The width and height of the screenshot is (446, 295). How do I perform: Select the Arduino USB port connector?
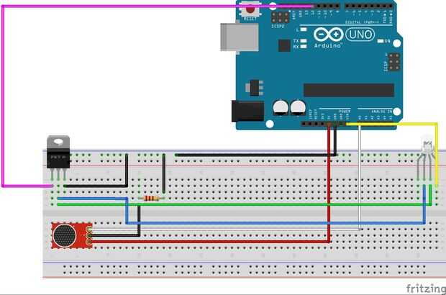pos(240,37)
